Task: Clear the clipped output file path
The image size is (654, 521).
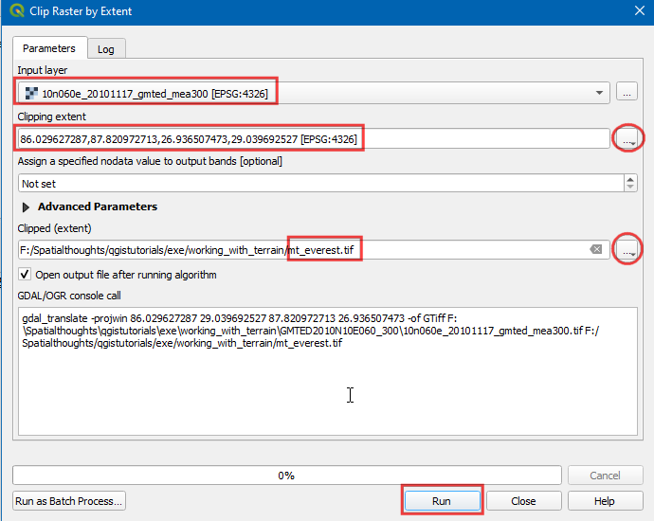Action: point(596,249)
